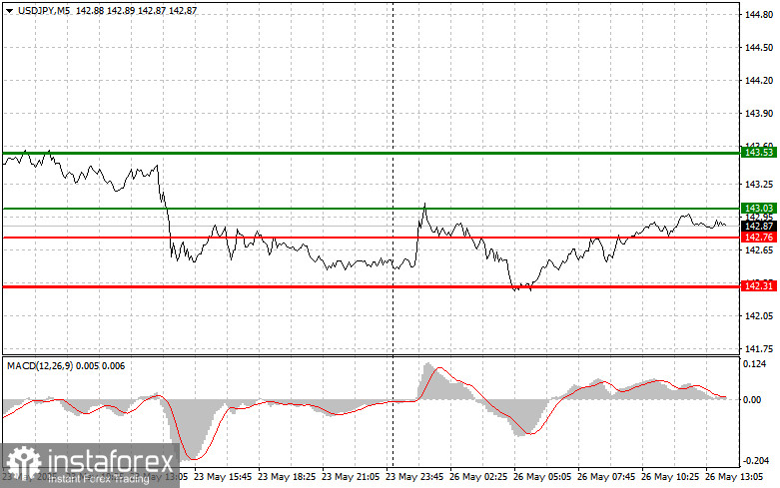The width and height of the screenshot is (780, 488).
Task: Click the 144.50 price axis value
Action: (759, 48)
